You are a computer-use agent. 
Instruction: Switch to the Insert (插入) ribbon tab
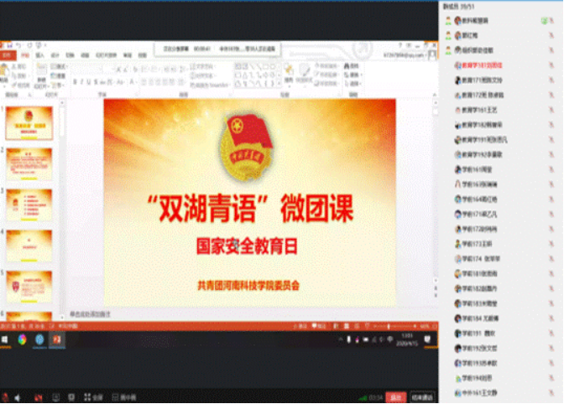point(39,55)
